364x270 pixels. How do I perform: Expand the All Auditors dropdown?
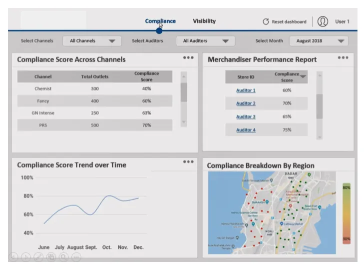(205, 41)
